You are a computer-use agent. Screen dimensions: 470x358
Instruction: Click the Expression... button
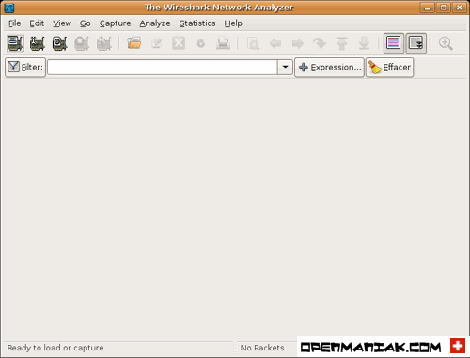click(329, 67)
